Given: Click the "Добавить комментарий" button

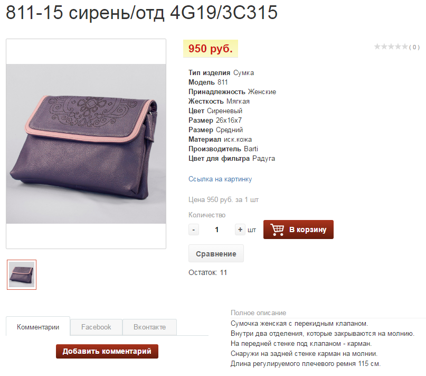Looking at the screenshot, I should (107, 351).
